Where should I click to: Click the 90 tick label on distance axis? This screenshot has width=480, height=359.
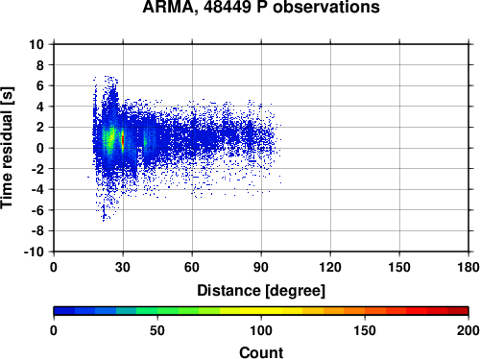coord(261,267)
